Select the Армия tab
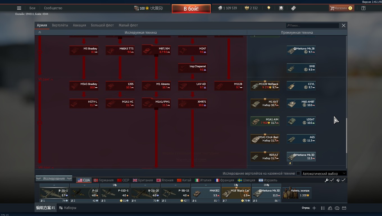382x216 pixels. pyautogui.click(x=42, y=25)
